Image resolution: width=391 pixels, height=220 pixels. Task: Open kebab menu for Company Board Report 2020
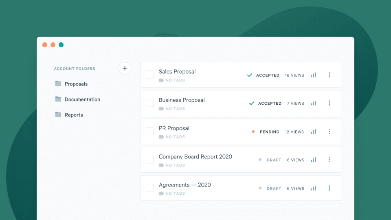(329, 160)
